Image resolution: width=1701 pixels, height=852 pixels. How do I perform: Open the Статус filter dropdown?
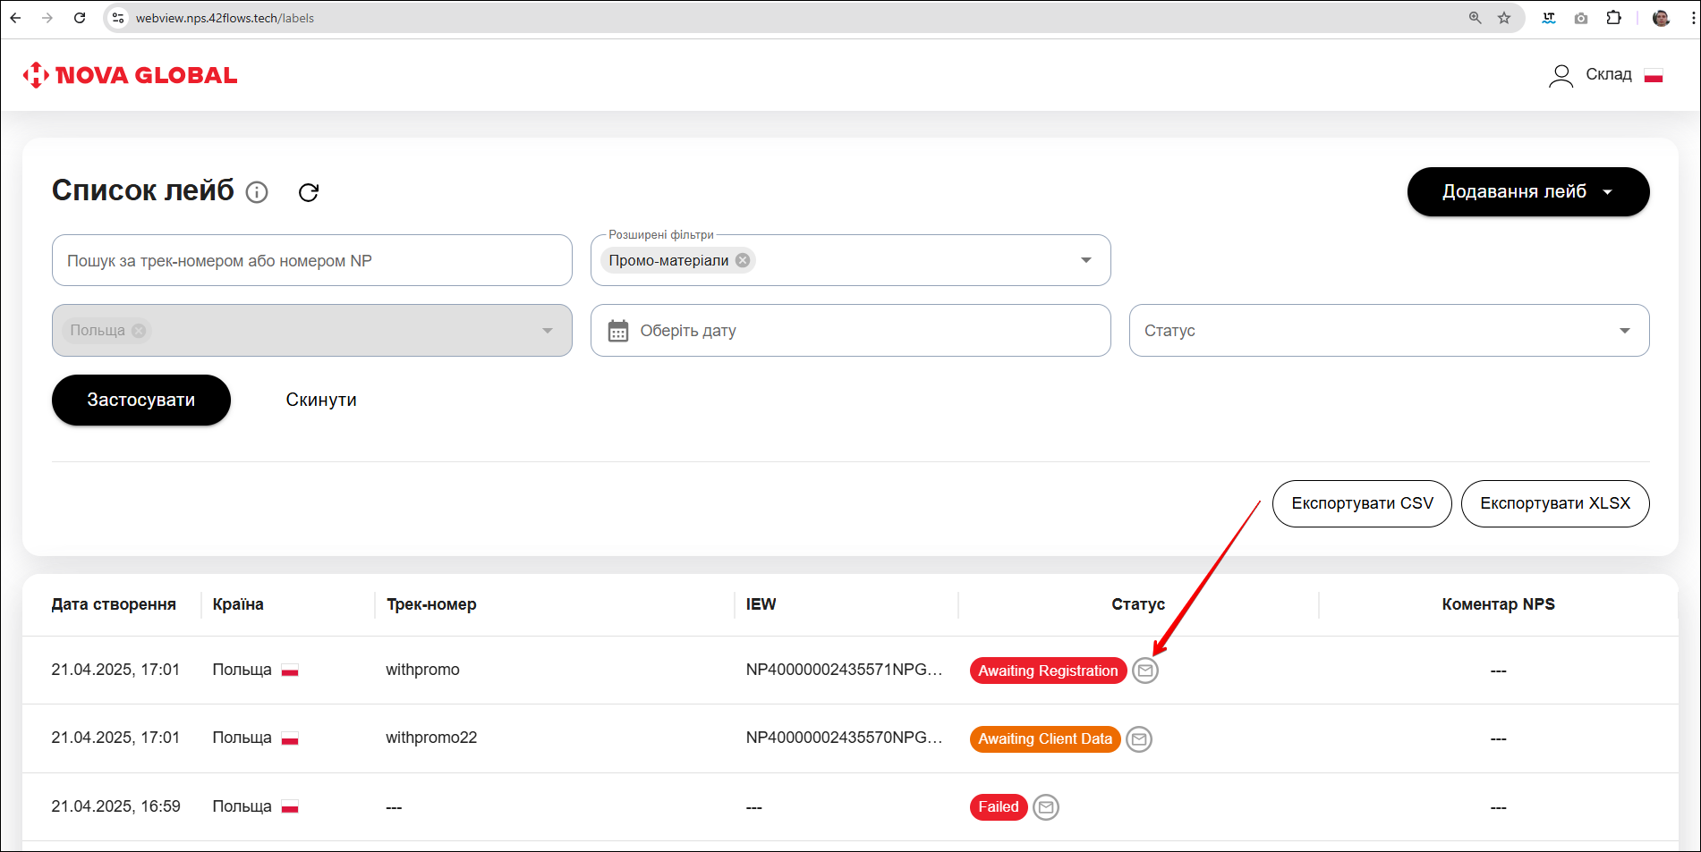coord(1624,331)
